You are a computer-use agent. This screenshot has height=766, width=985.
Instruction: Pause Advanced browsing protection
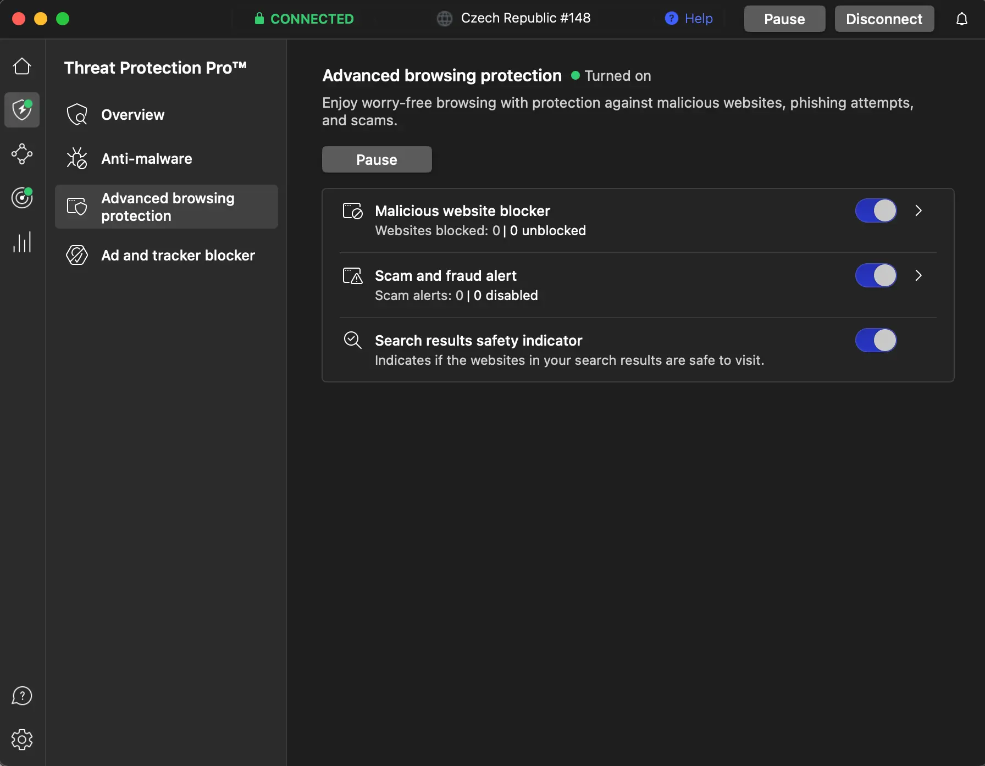pos(377,160)
